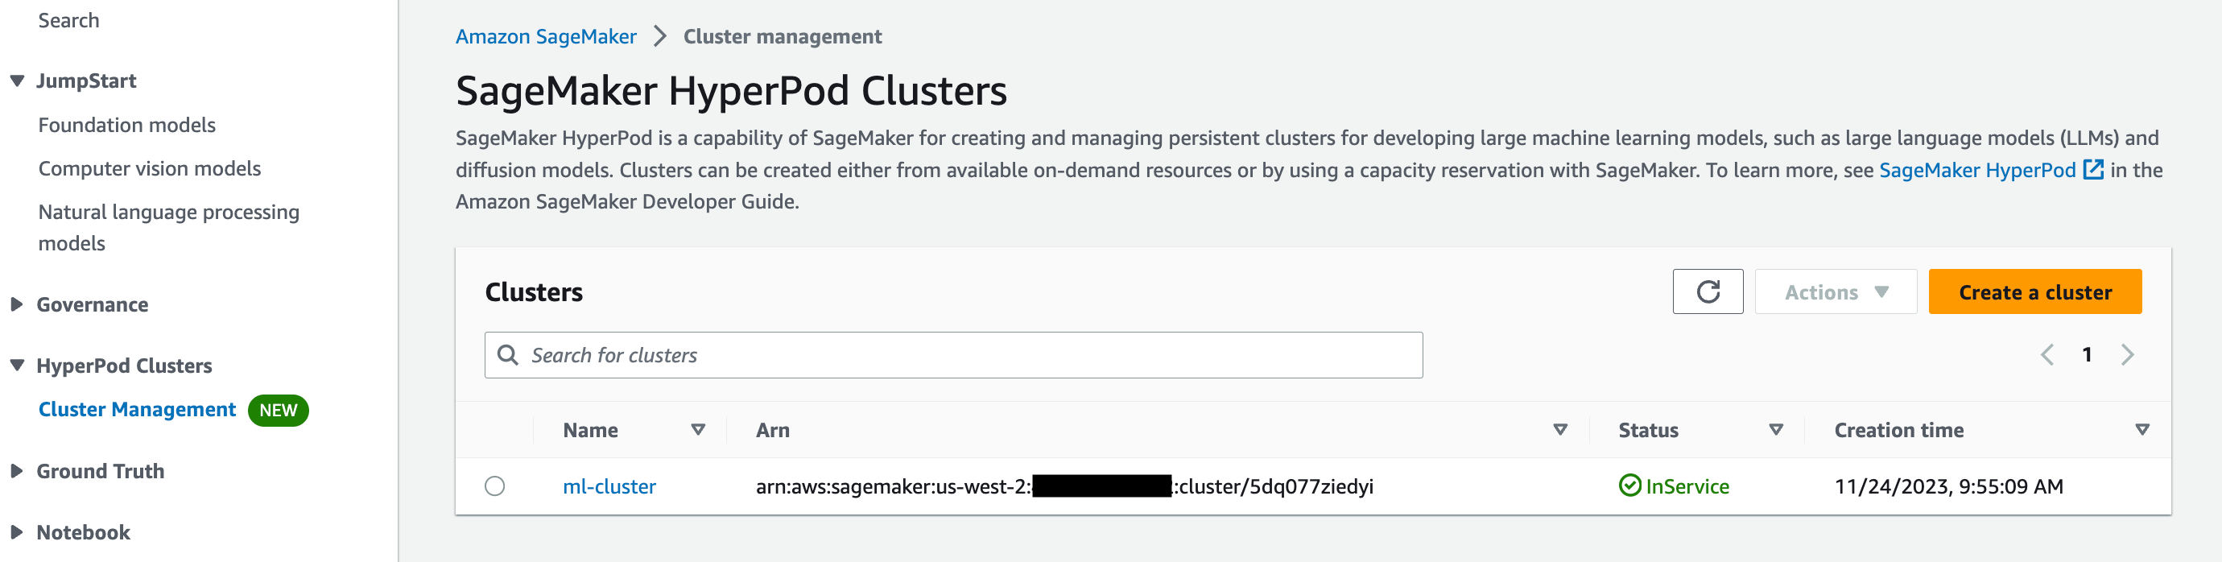Expand the Notebook section
Screen dimensions: 2222x562
pos(17,533)
